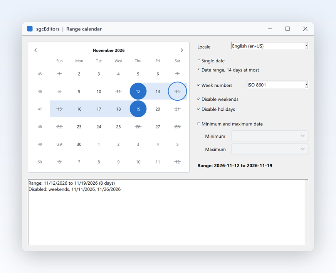Select November 25 in the calendar
The height and width of the screenshot is (273, 336).
[x=119, y=126]
